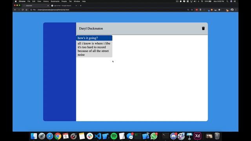Open Finder from the dock
The image size is (251, 141).
click(34, 136)
